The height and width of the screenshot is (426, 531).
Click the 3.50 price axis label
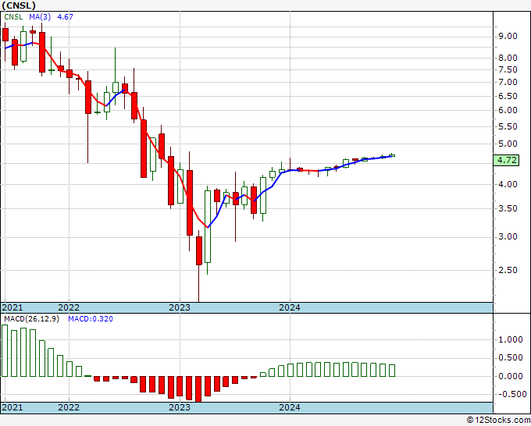pyautogui.click(x=508, y=208)
